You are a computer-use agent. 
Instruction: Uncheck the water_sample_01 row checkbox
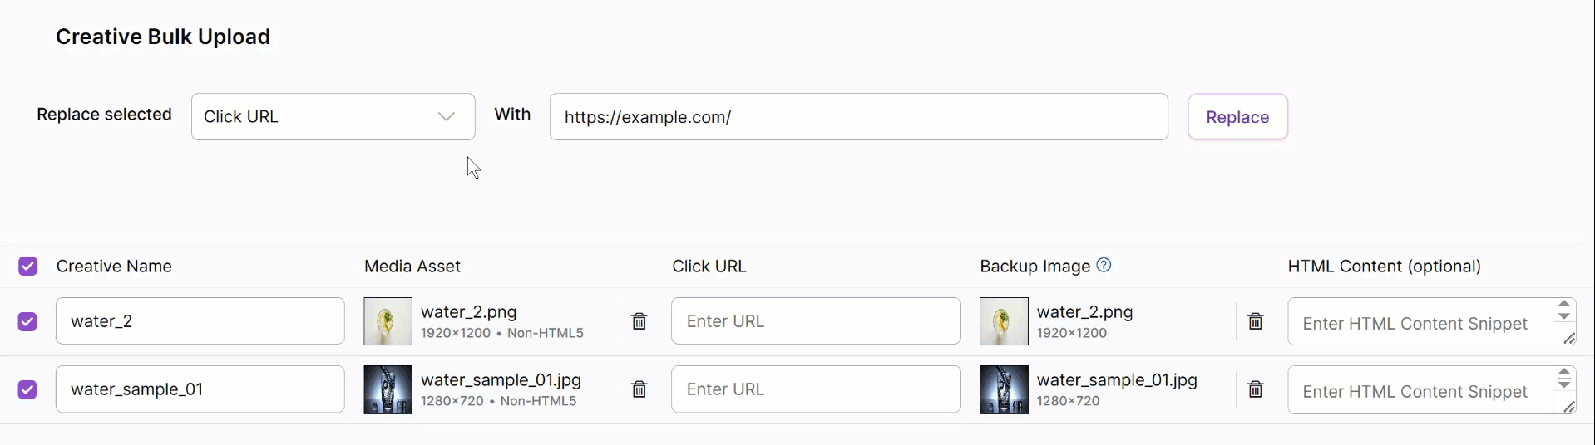27,389
